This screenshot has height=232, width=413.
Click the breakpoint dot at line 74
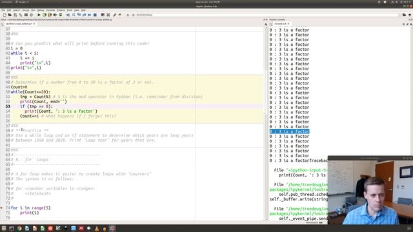point(1,208)
